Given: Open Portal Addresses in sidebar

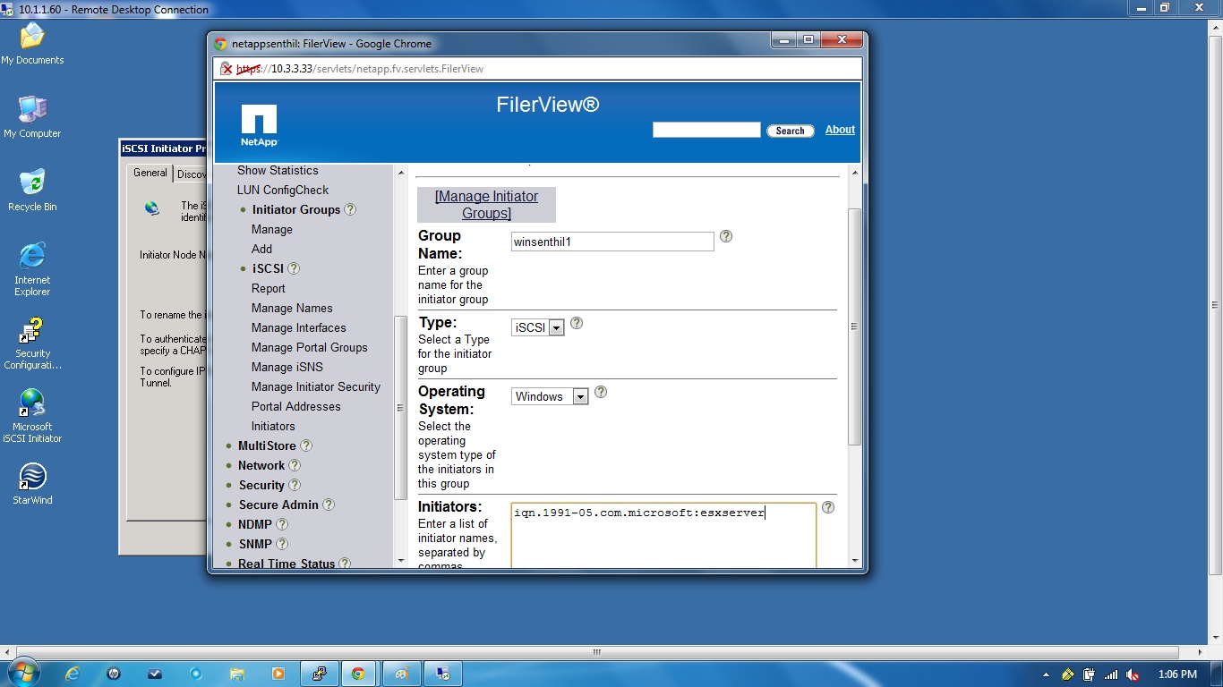Looking at the screenshot, I should pos(296,406).
